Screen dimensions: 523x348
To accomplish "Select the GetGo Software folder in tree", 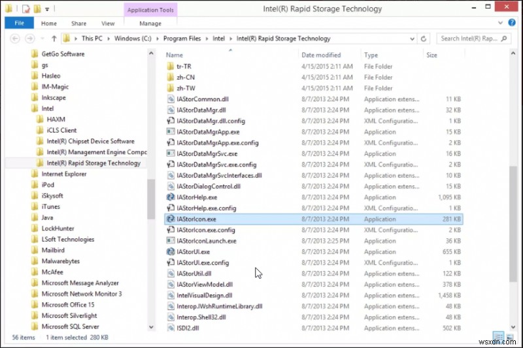I will click(63, 54).
